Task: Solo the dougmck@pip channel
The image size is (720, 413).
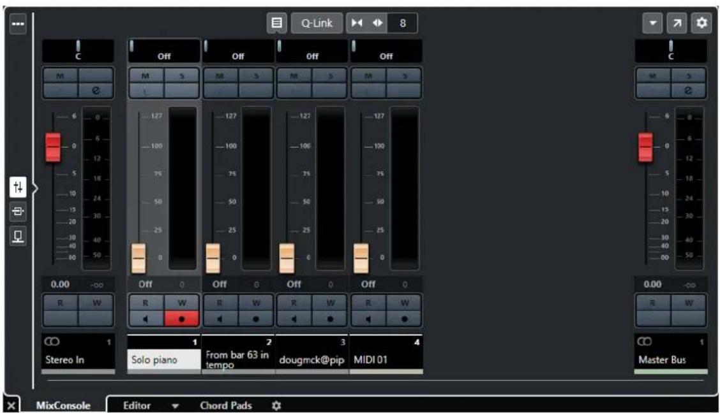Action: (330, 76)
